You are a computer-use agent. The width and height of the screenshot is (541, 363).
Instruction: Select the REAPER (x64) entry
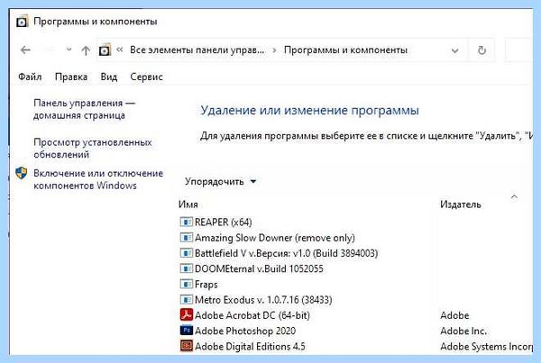click(224, 222)
